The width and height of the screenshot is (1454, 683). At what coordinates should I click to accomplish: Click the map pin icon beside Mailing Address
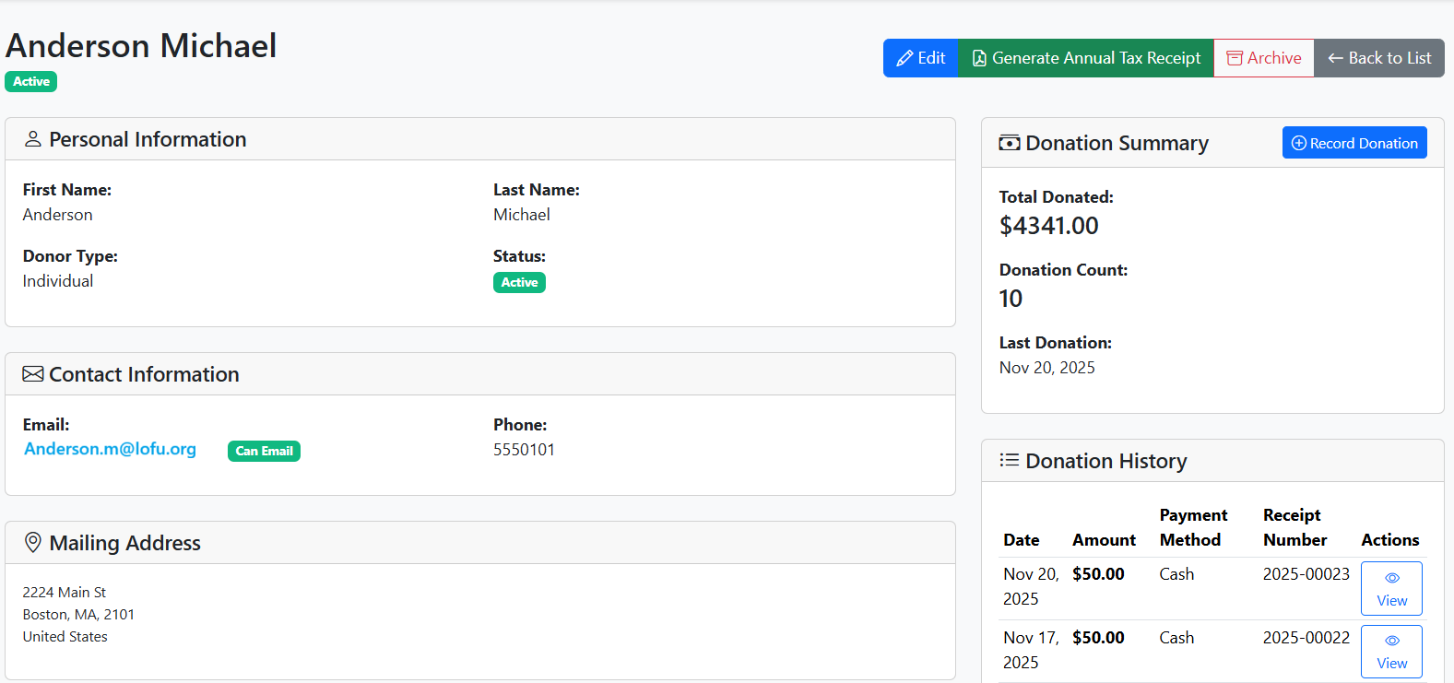coord(33,542)
